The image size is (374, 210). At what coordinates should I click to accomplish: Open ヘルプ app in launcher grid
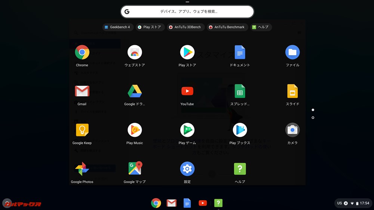point(240,169)
